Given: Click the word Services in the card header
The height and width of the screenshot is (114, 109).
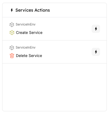Looking at the screenshot, I should coord(24,10).
